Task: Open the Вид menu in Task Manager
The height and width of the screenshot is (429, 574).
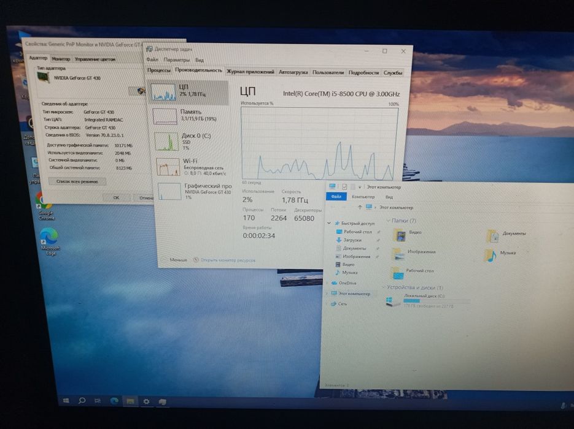Action: point(200,60)
